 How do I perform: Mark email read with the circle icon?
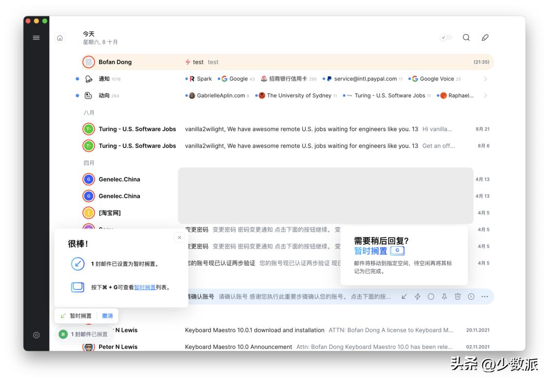pyautogui.click(x=431, y=296)
